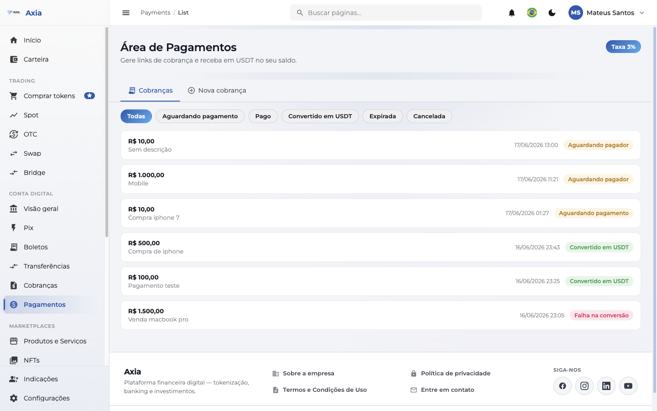This screenshot has width=657, height=411.
Task: Open the Facebook social icon
Action: tap(563, 386)
